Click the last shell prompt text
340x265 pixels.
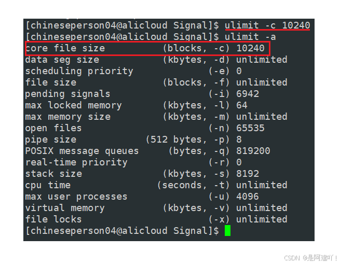click(122, 231)
